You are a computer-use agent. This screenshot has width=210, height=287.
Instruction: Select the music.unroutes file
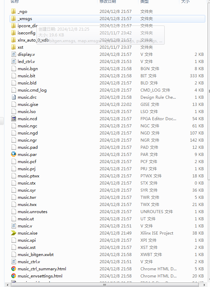tap(32, 212)
